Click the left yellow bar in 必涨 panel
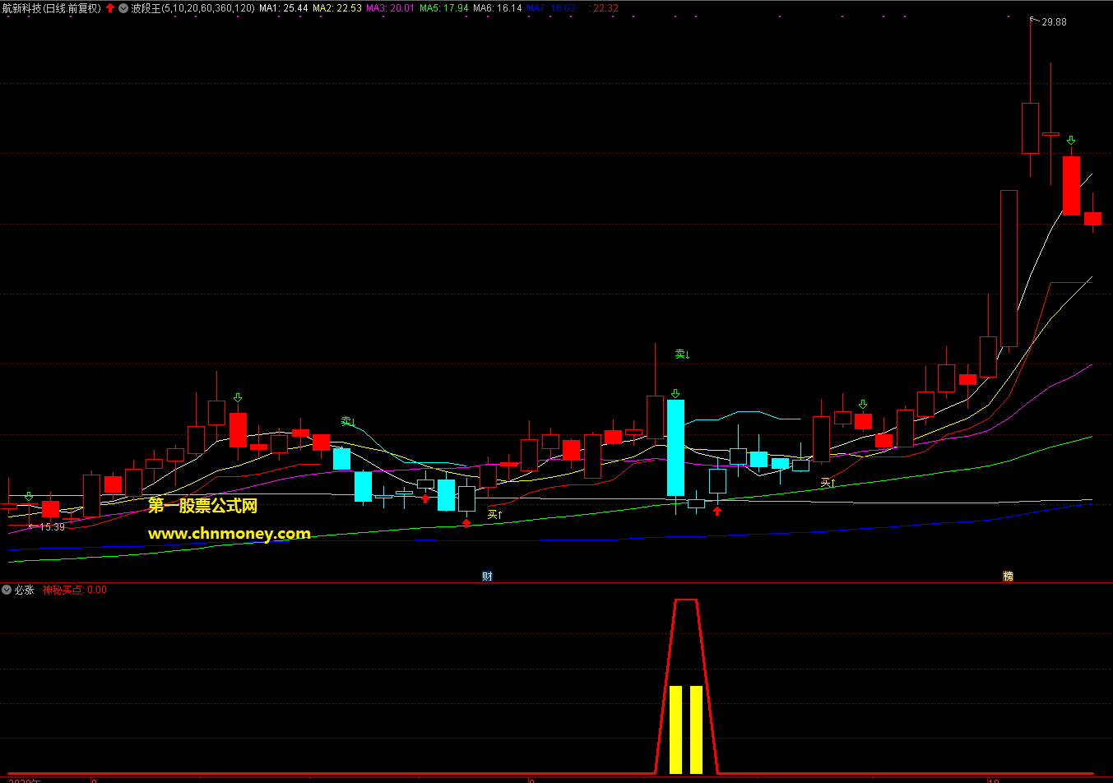The image size is (1113, 783). (676, 730)
